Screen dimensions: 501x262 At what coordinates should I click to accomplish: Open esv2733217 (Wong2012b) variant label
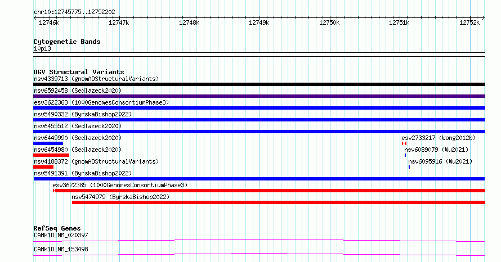439,138
